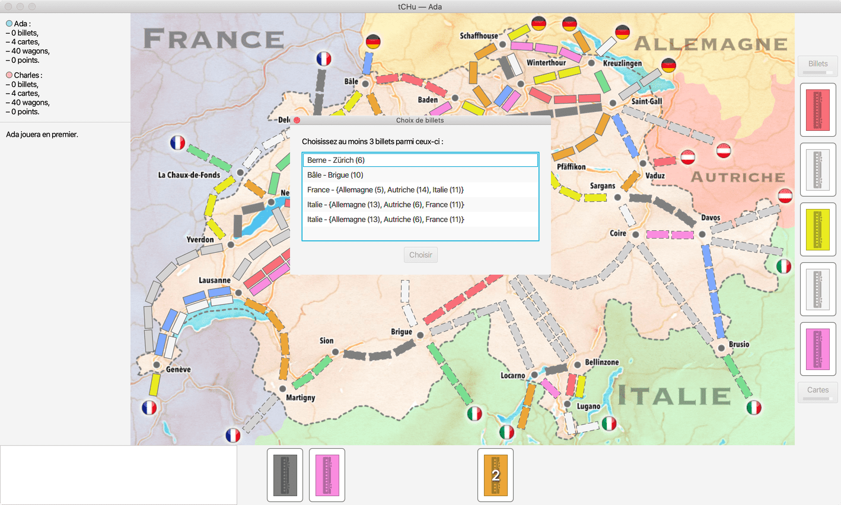Viewport: 841px width, 505px height.
Task: Claim green route between Martigny and Sion
Action: tap(311, 373)
